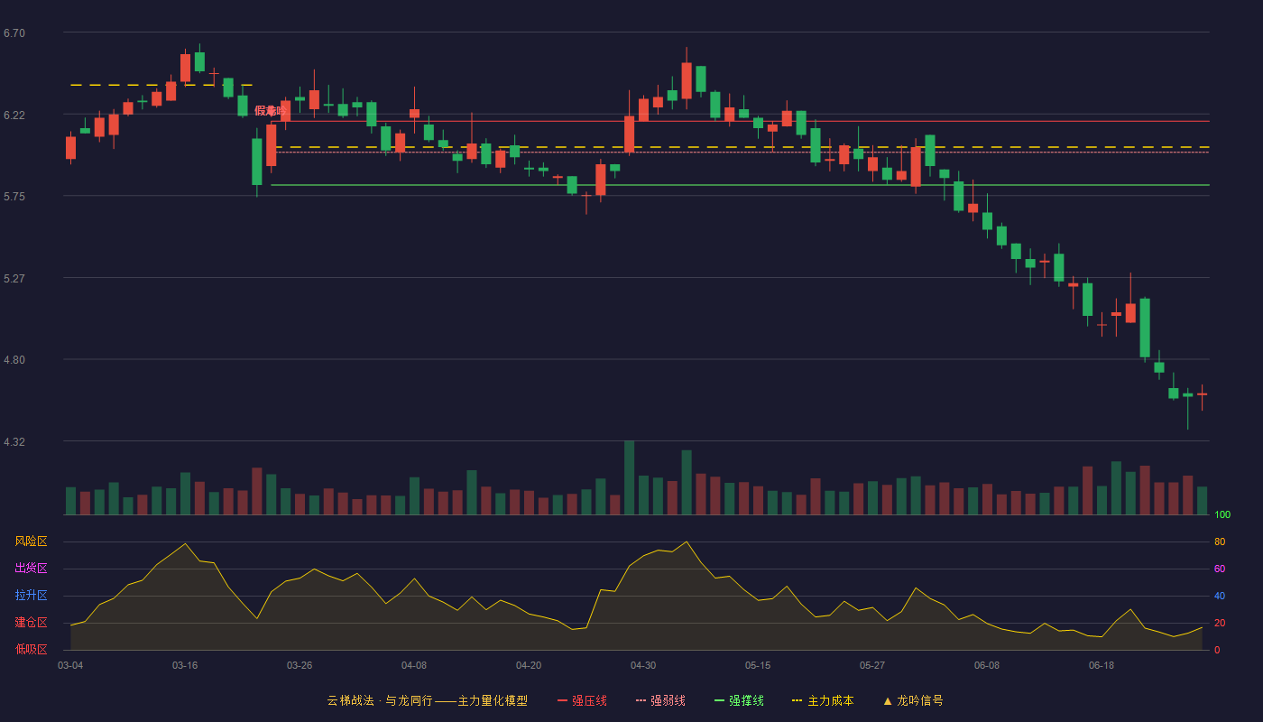Click the 06-18 date axis label
This screenshot has height=722, width=1263.
pos(1102,665)
